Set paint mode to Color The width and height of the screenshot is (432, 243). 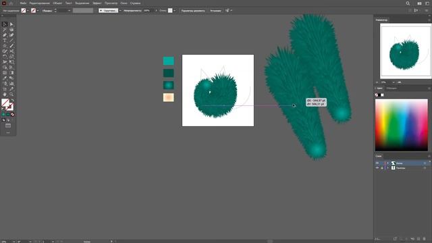3,114
